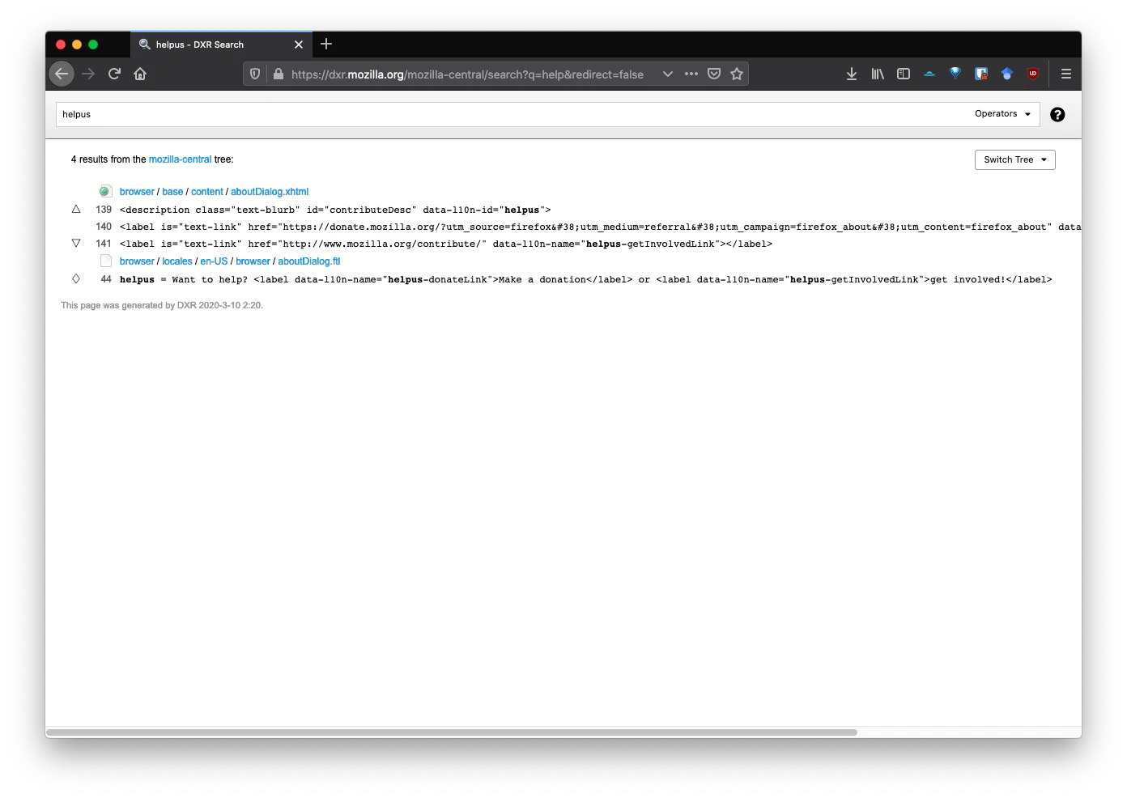Navigate to the content folder link
The width and height of the screenshot is (1127, 798).
pos(207,192)
